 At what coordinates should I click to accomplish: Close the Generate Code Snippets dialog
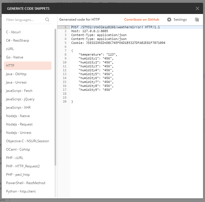(197, 8)
